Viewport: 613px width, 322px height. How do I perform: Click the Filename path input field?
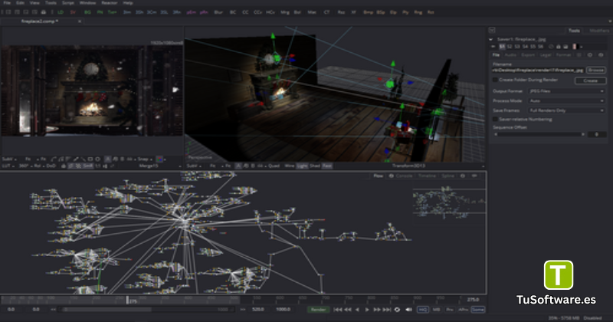pyautogui.click(x=539, y=71)
